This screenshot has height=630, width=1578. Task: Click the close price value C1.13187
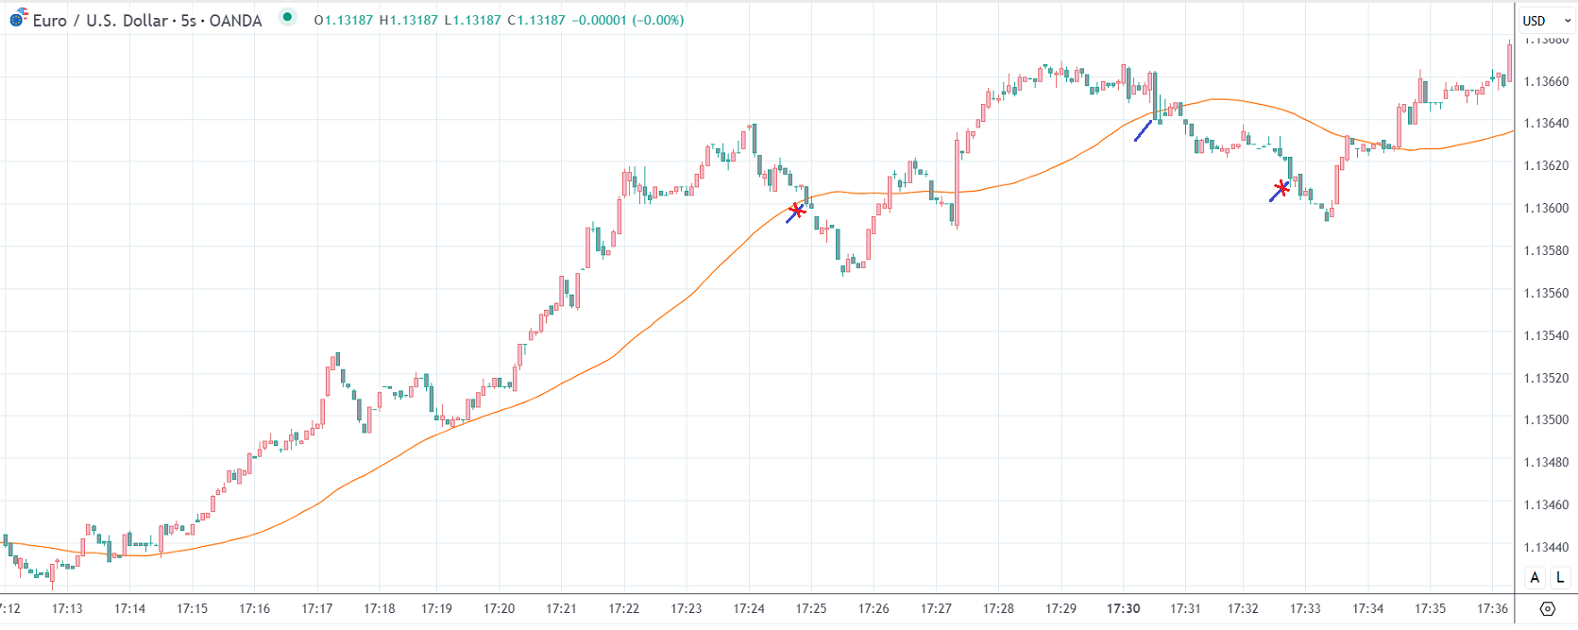pos(536,20)
